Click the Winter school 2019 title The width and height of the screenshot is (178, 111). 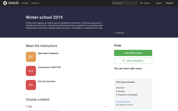coord(44,17)
